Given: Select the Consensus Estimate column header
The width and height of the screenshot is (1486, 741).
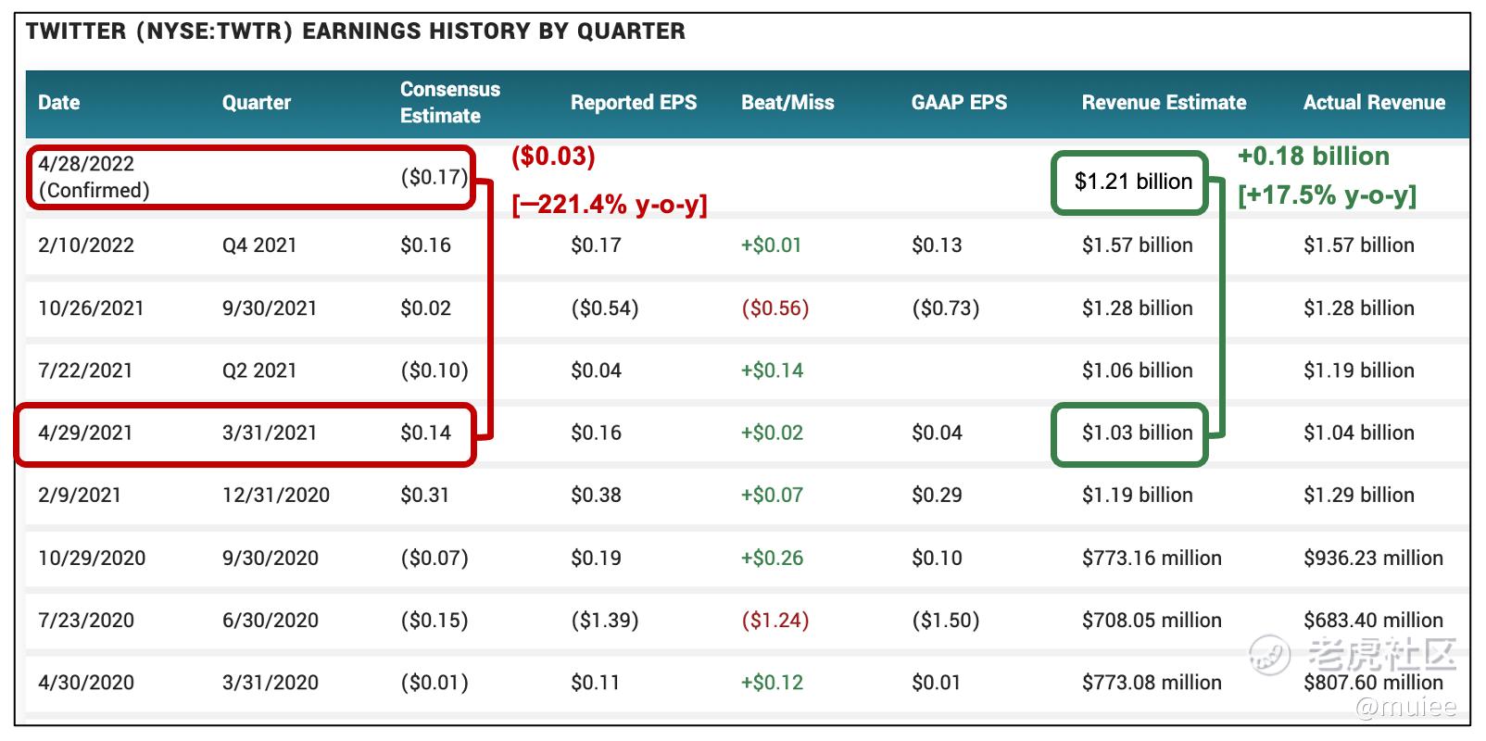Looking at the screenshot, I should point(449,103).
